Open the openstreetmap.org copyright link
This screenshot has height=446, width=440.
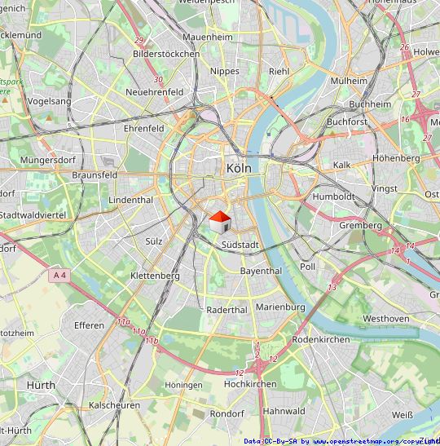point(376,441)
